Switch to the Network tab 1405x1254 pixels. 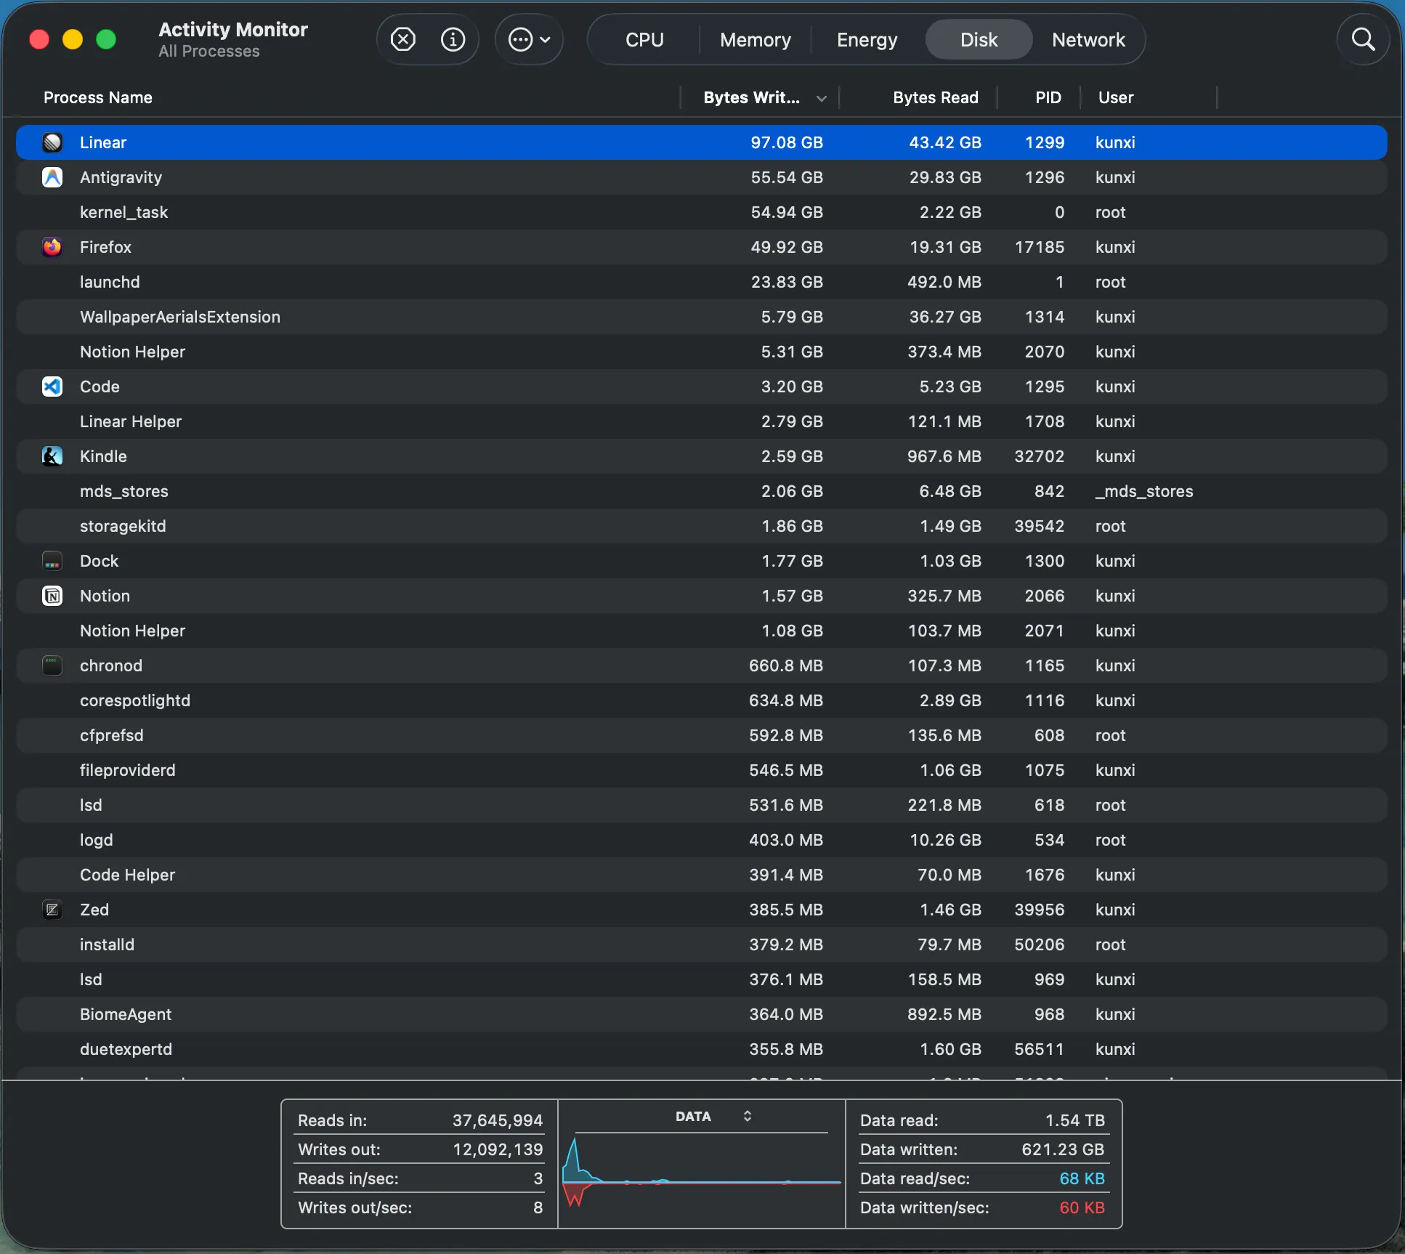click(1088, 40)
